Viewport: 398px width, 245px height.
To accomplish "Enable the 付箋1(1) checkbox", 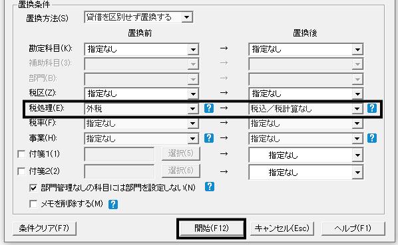I will click(x=21, y=154).
